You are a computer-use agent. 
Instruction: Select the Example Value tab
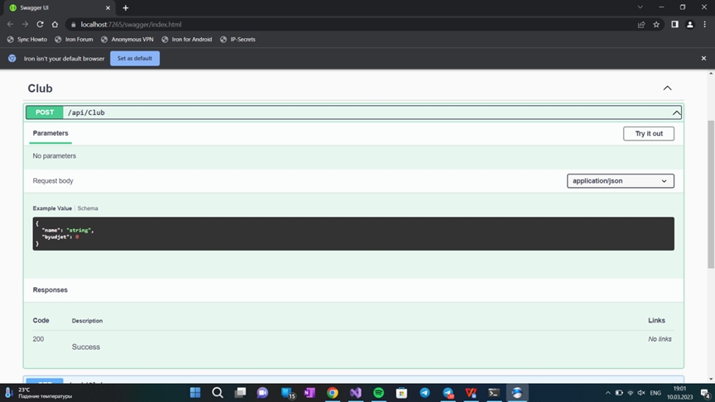52,208
